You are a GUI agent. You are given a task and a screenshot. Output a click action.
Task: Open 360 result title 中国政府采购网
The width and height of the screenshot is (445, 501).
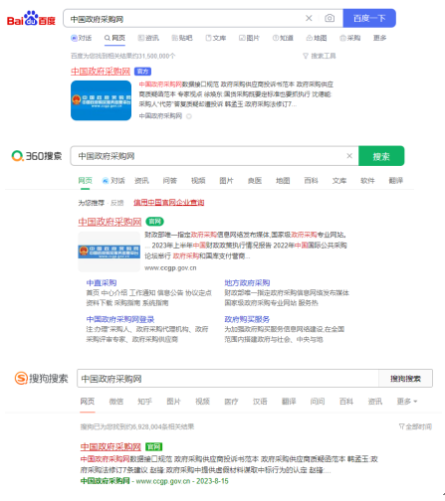tap(110, 222)
